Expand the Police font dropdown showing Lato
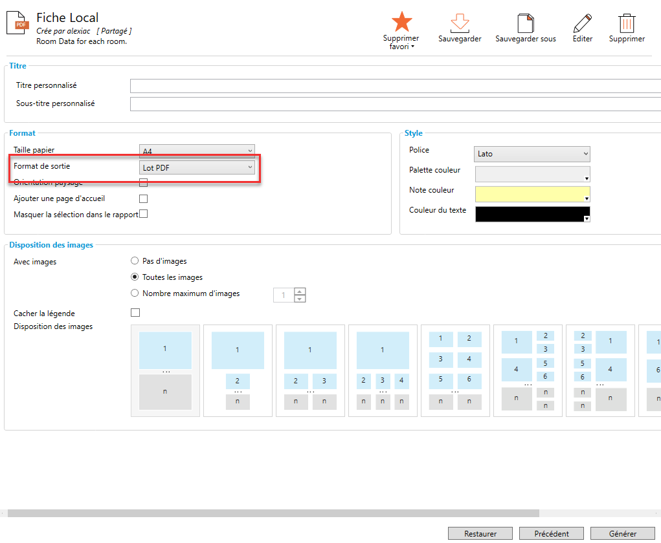The image size is (661, 543). pyautogui.click(x=532, y=154)
